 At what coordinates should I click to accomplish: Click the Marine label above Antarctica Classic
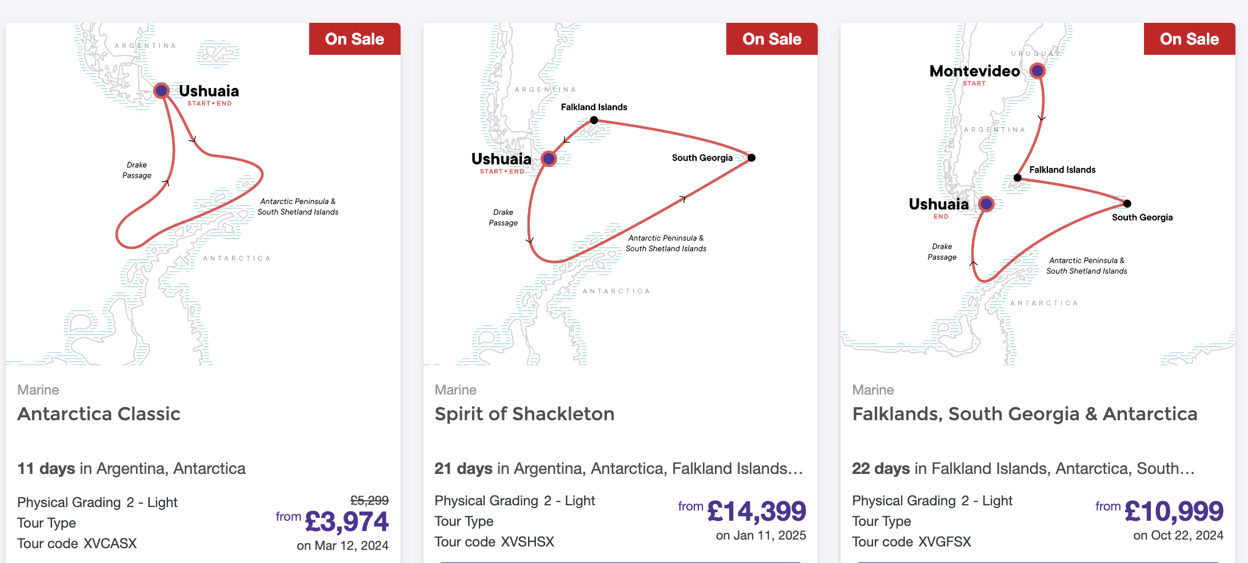[x=38, y=390]
